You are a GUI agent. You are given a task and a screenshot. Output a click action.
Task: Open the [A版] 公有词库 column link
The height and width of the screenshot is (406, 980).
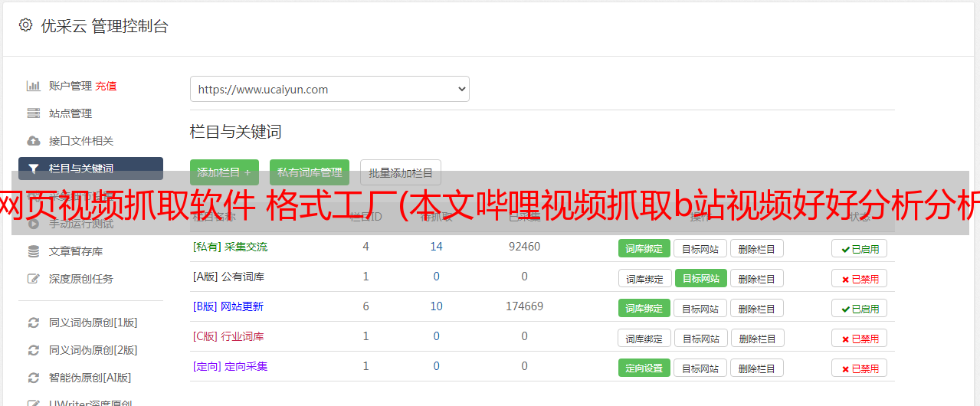228,277
